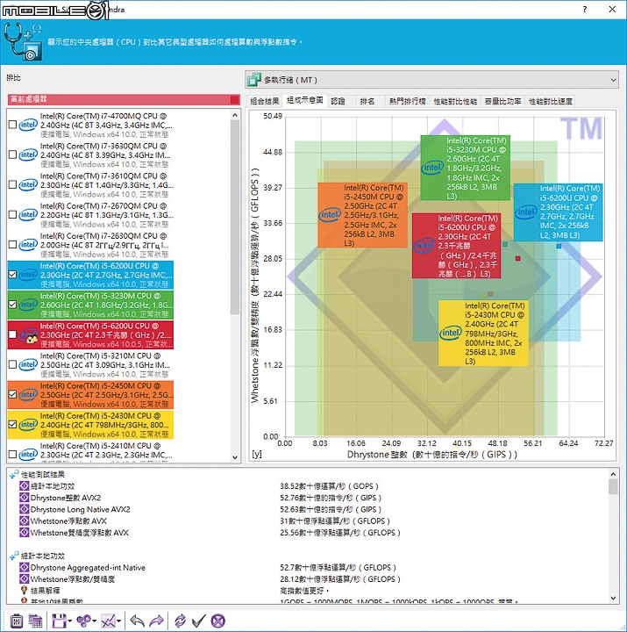Click the floppy disk save icon
The image size is (627, 632).
click(x=59, y=621)
